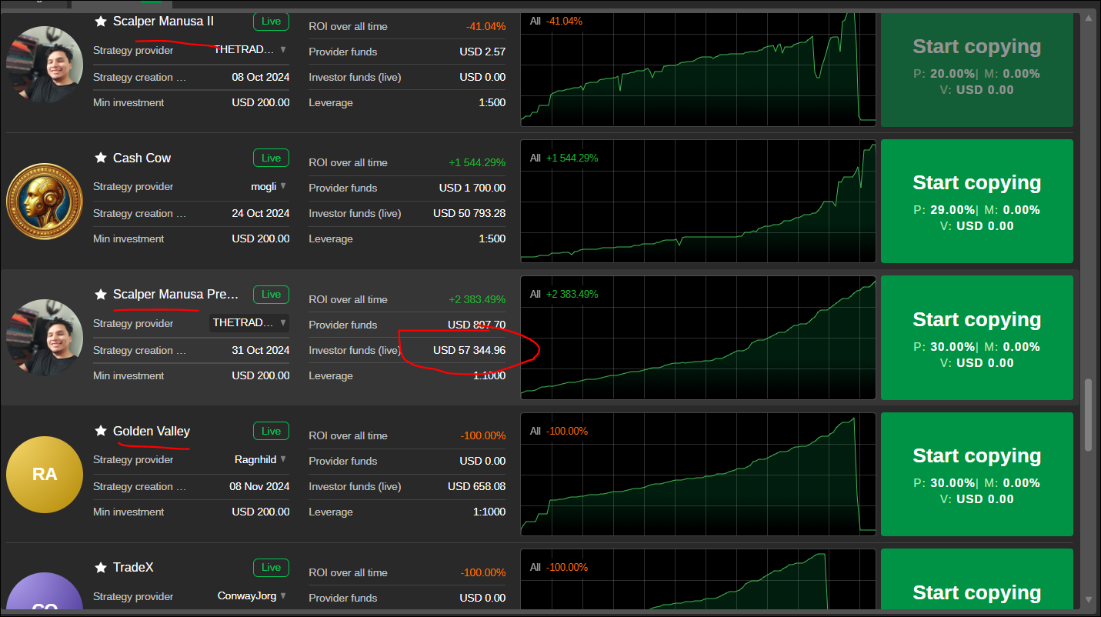Open Cash Cow strategy name

(x=142, y=158)
